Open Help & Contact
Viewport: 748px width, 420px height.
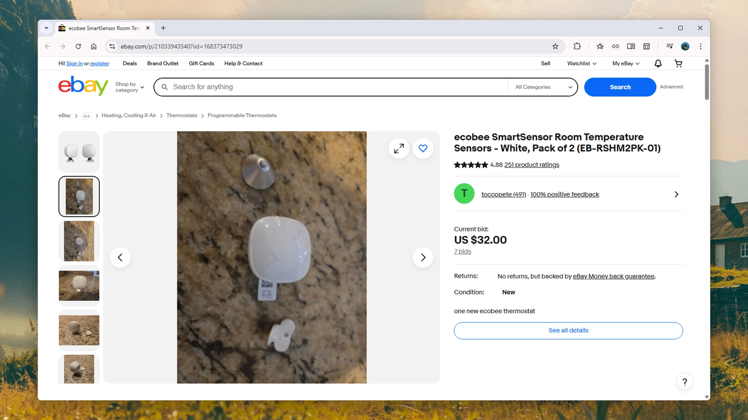pyautogui.click(x=243, y=63)
